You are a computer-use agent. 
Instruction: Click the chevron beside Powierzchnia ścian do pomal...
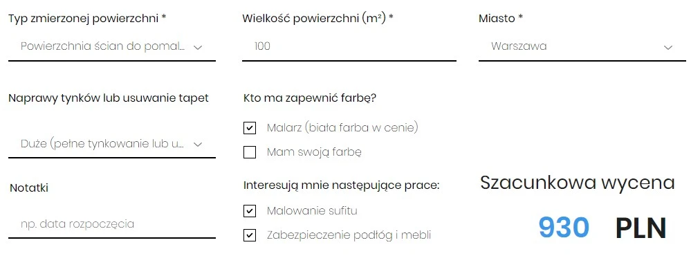[198, 47]
